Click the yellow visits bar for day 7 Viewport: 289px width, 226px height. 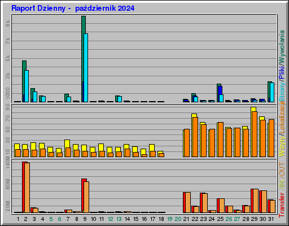pos(67,144)
